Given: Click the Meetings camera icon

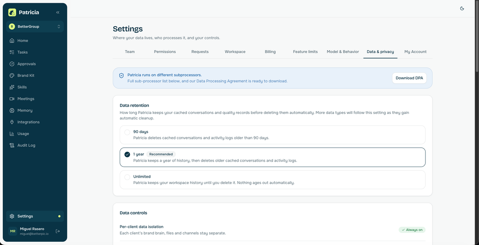Looking at the screenshot, I should point(12,99).
